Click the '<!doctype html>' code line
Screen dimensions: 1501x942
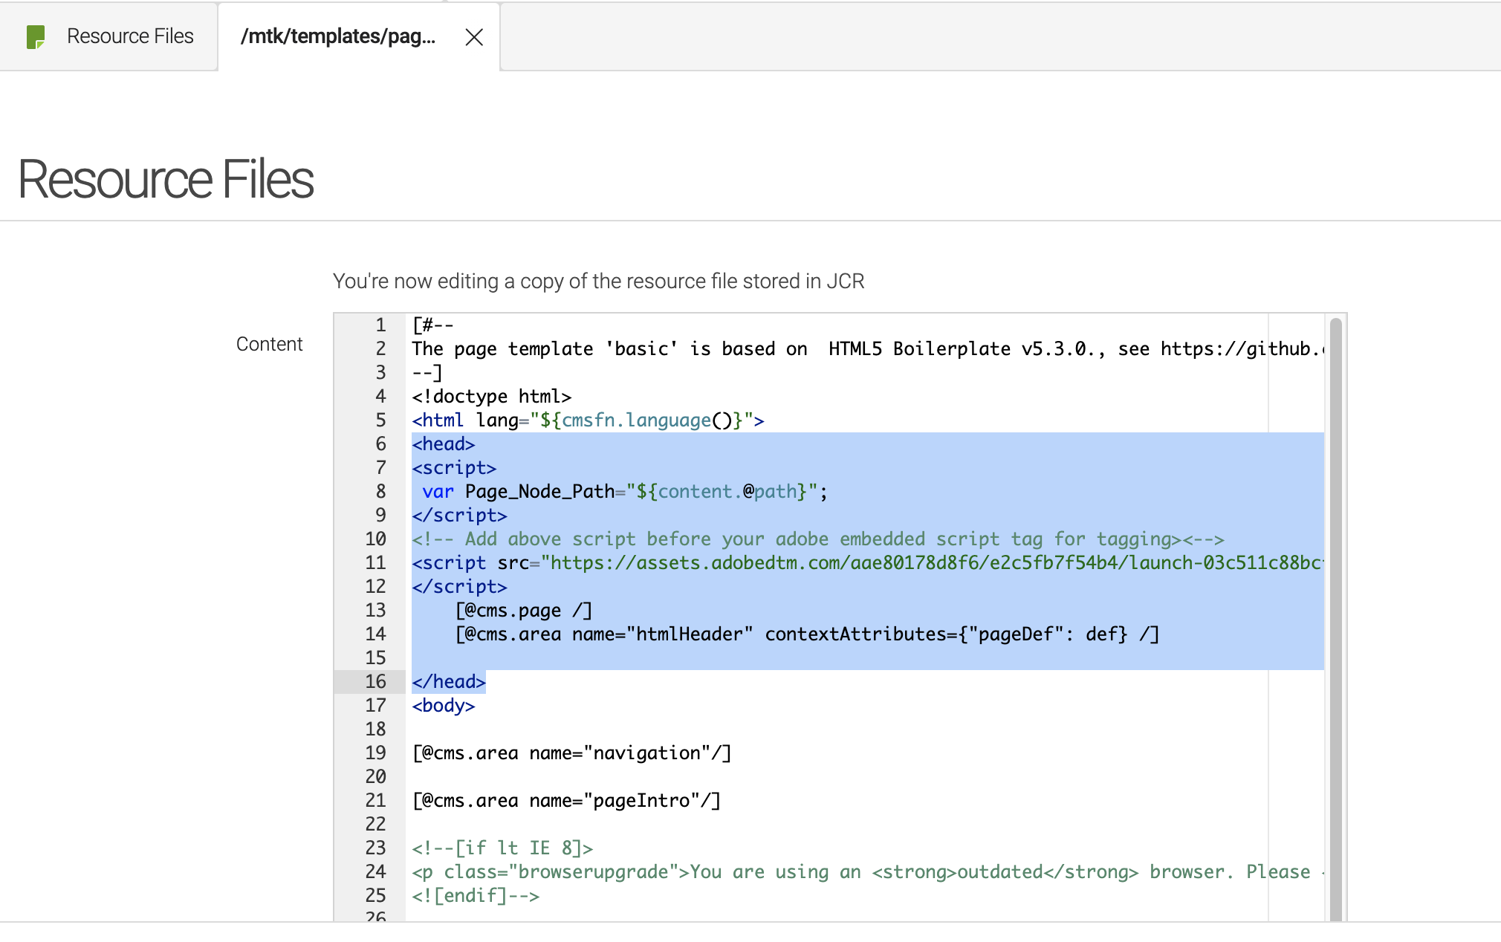click(x=492, y=396)
